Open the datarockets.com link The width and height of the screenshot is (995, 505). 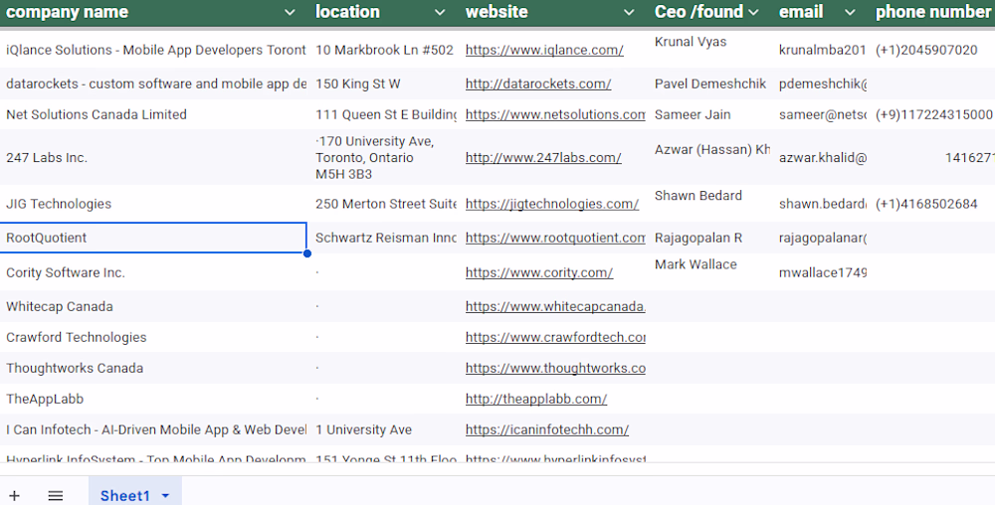tap(538, 84)
